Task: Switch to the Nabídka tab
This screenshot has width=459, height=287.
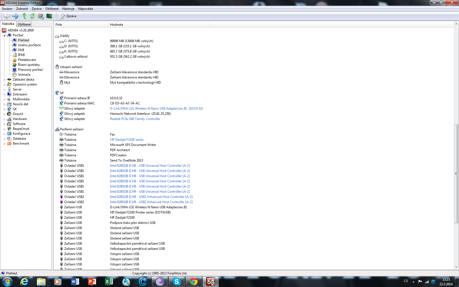Action: coord(8,24)
